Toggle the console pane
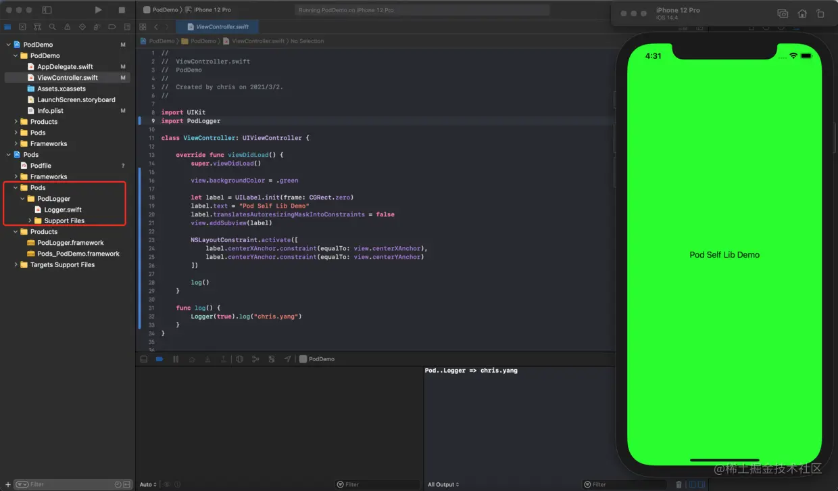838x491 pixels. click(x=701, y=484)
